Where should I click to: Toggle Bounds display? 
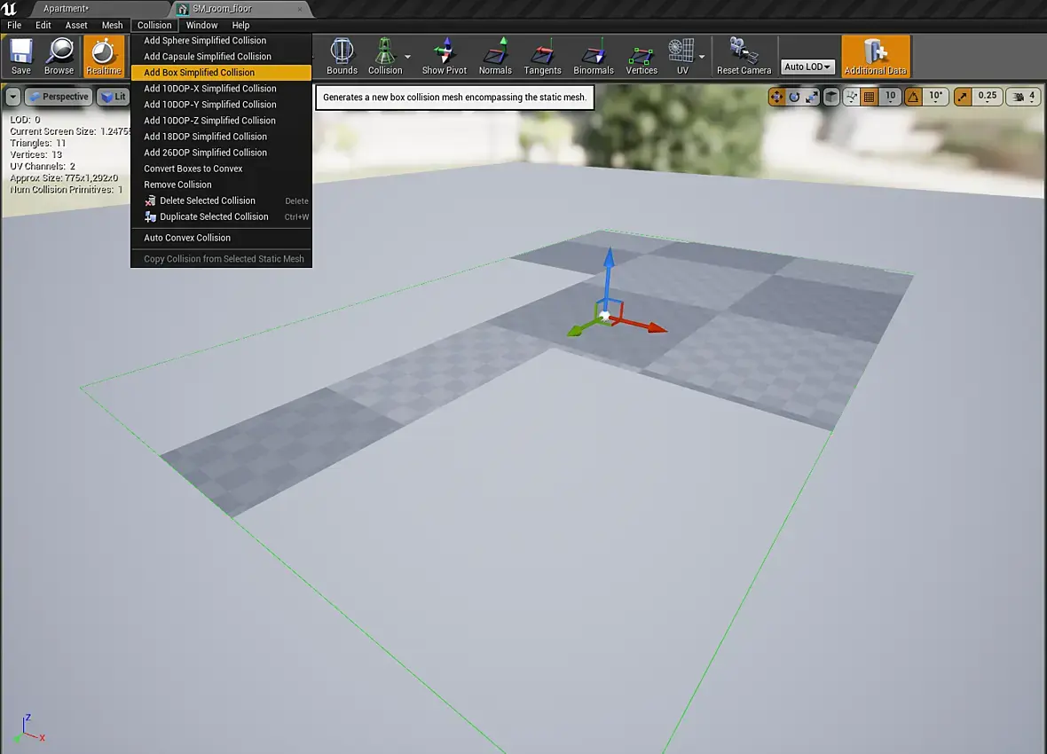(342, 56)
